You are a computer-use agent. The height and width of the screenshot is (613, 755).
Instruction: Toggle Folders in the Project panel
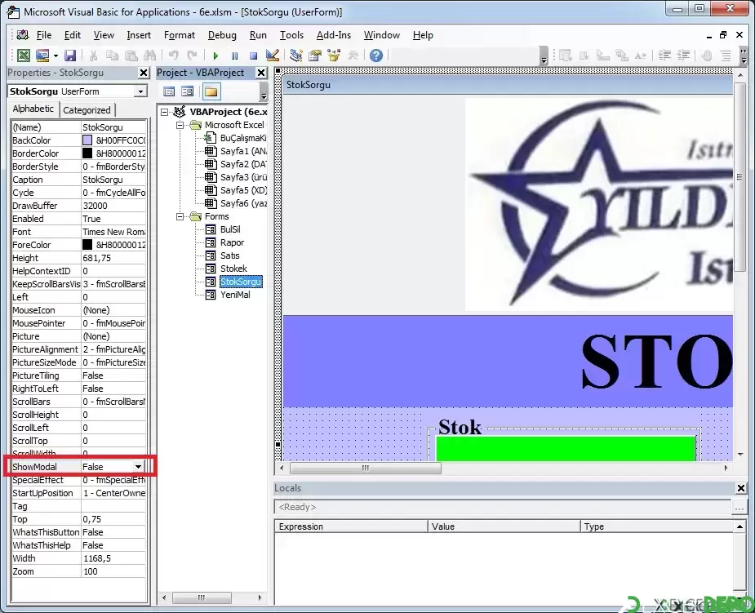coord(211,91)
